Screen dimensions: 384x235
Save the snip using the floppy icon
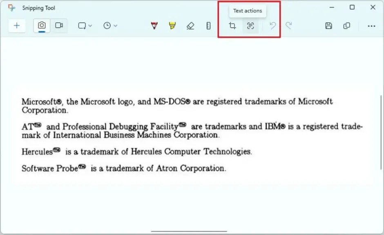click(x=328, y=26)
